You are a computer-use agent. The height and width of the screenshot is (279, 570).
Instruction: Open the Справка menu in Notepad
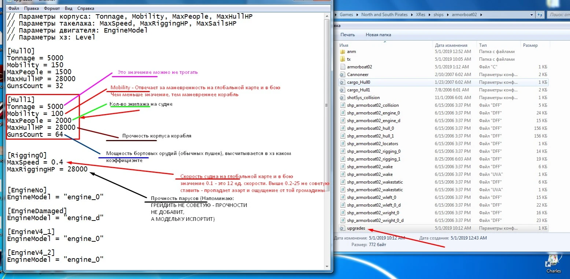pyautogui.click(x=86, y=8)
